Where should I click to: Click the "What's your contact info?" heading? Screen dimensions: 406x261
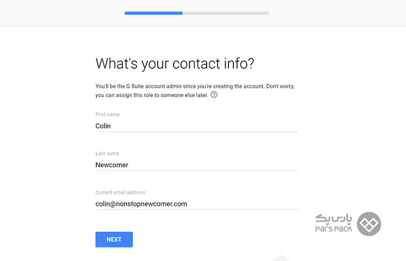[175, 64]
